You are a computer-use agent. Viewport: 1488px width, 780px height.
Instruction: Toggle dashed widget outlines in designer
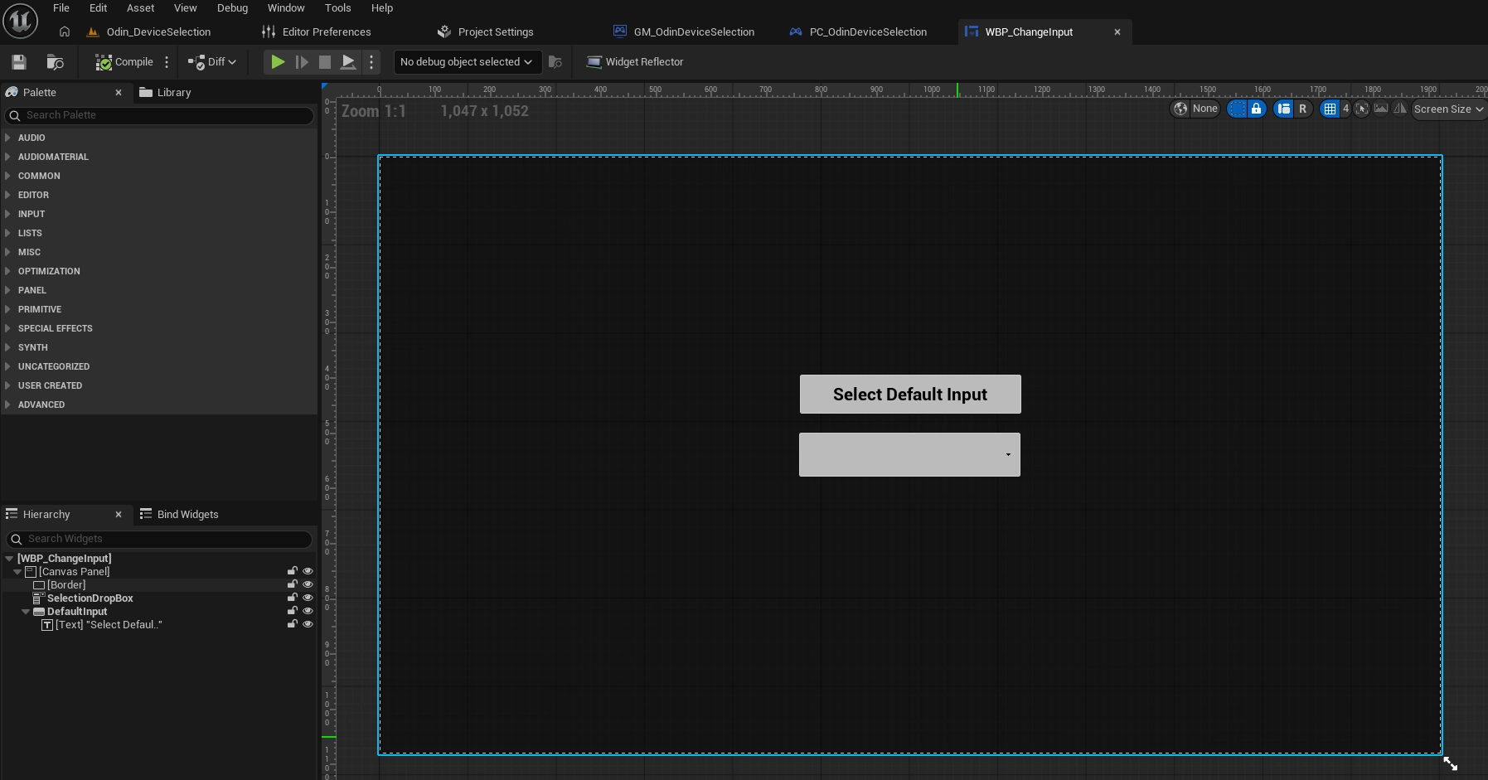click(x=1237, y=109)
